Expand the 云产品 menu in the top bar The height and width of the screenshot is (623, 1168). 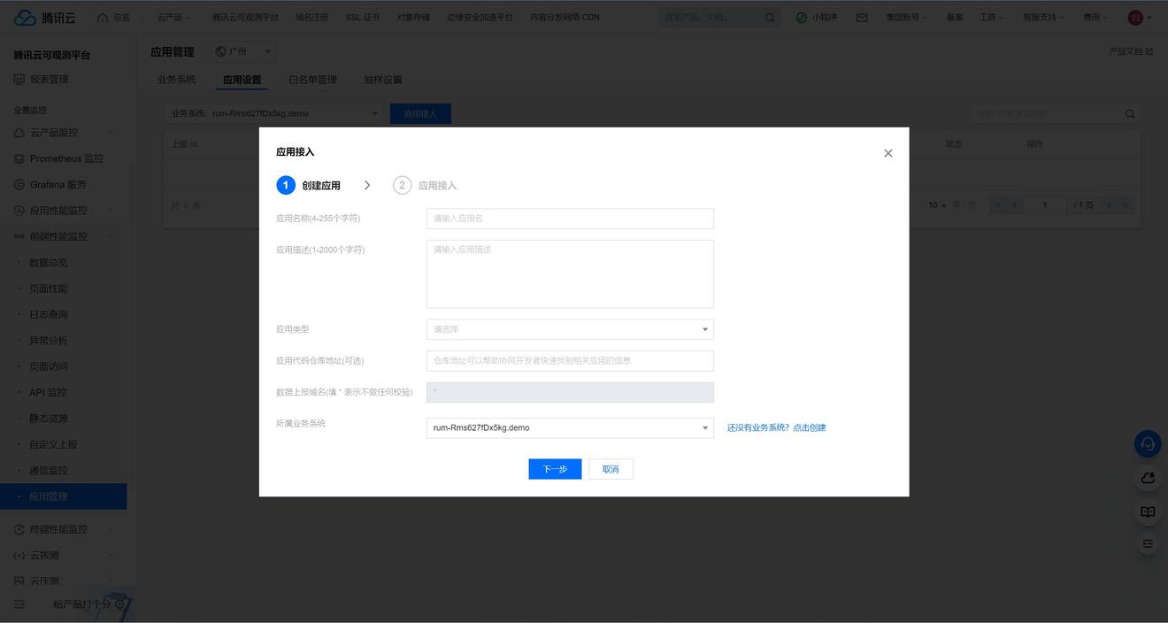click(173, 18)
